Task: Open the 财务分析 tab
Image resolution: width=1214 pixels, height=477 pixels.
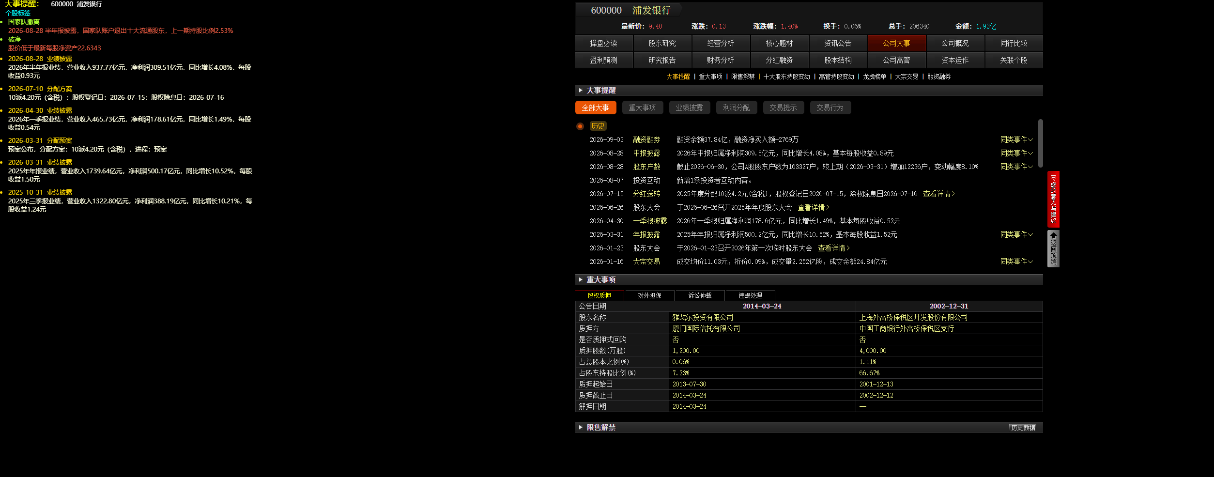Action: (721, 60)
